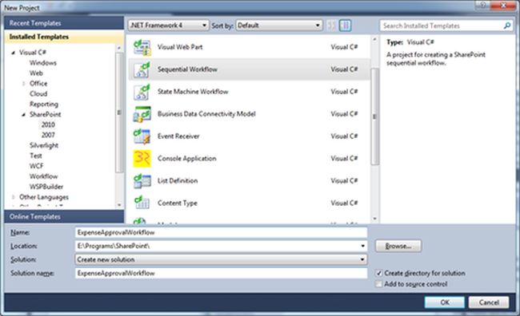
Task: Open the help button in title bar
Action: point(483,5)
